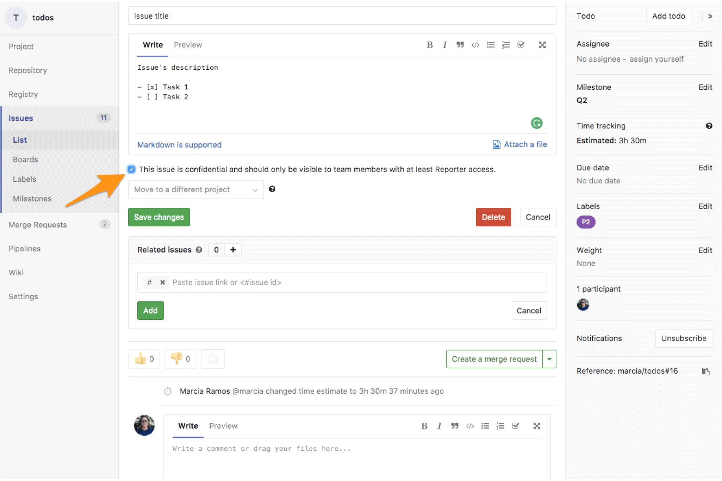Open Wiki in the sidebar
This screenshot has height=481, width=722.
16,273
